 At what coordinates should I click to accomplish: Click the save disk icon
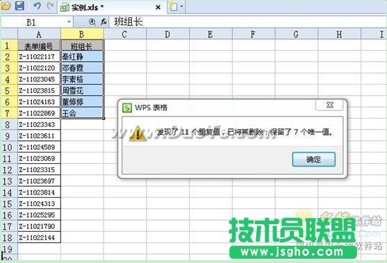[x=19, y=6]
